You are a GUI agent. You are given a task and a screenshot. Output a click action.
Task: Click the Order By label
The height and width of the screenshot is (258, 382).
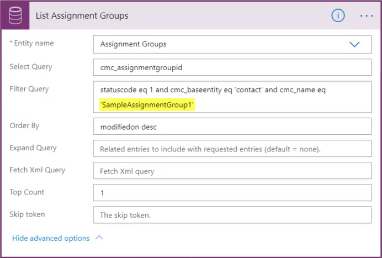[x=24, y=125]
